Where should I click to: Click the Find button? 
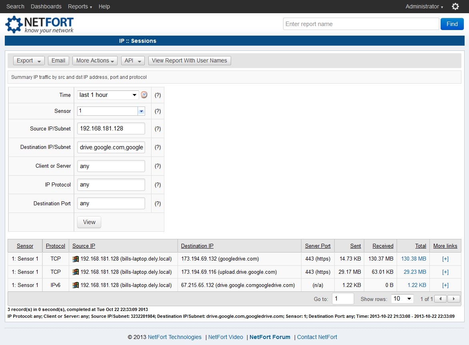(x=452, y=24)
